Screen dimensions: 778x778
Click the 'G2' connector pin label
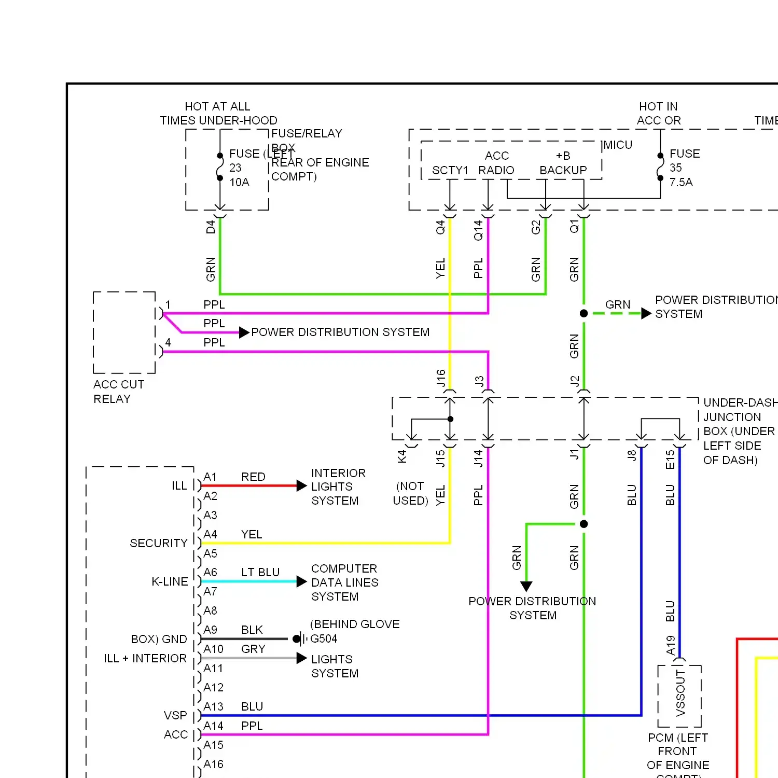(536, 227)
